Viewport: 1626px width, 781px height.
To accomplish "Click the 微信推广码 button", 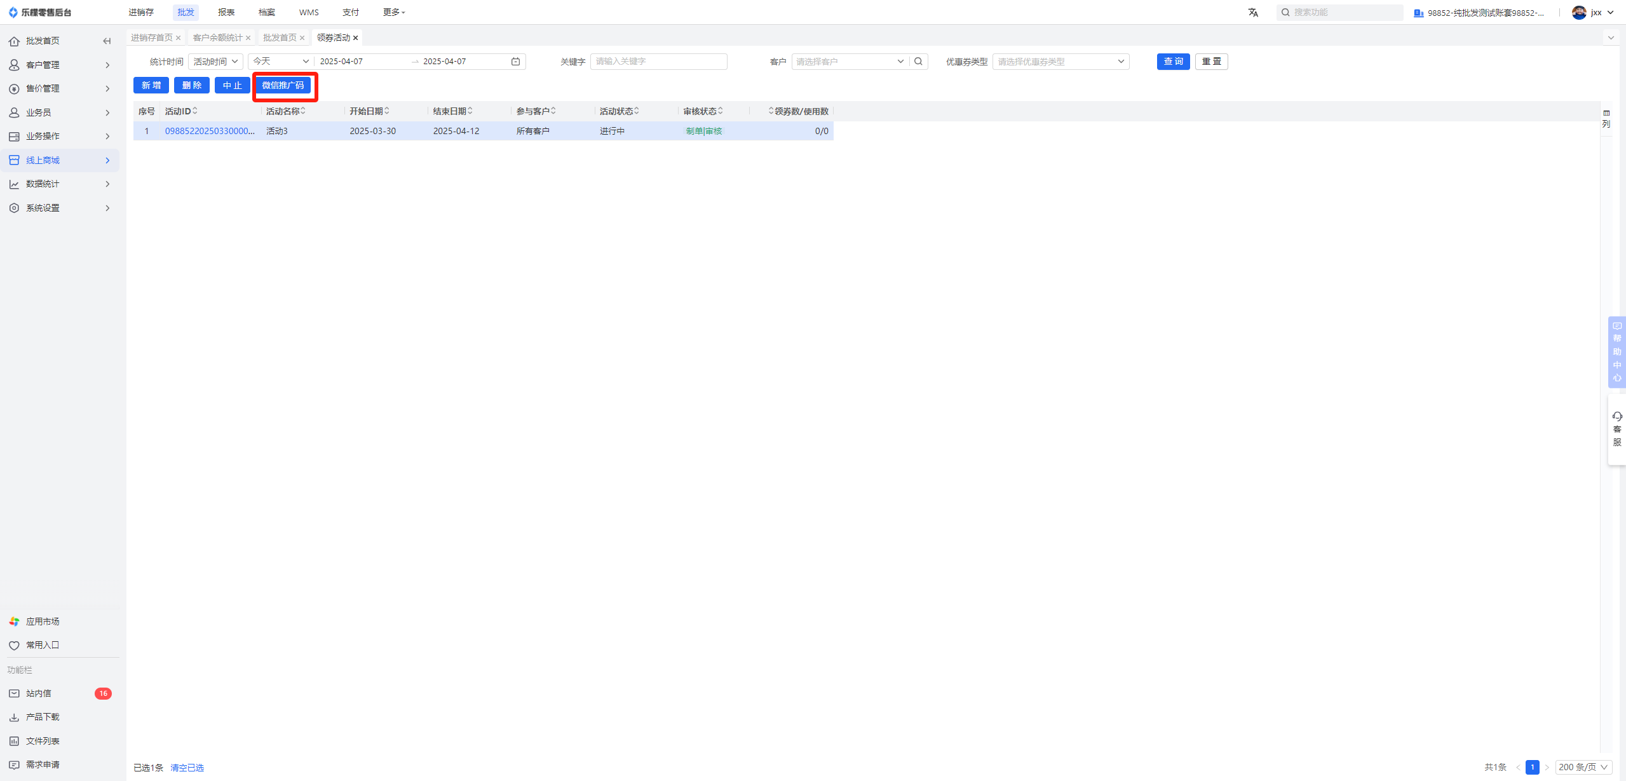I will tap(283, 86).
